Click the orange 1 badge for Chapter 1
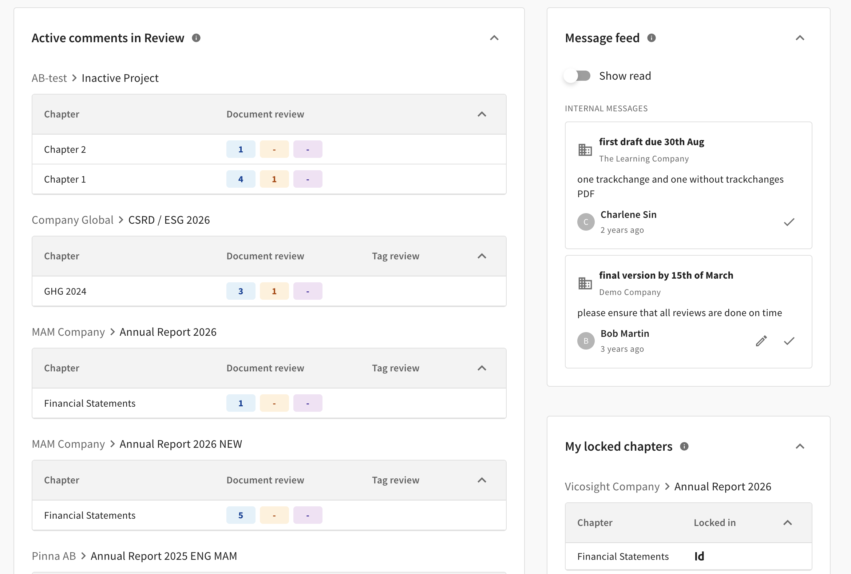851x574 pixels. 274,179
